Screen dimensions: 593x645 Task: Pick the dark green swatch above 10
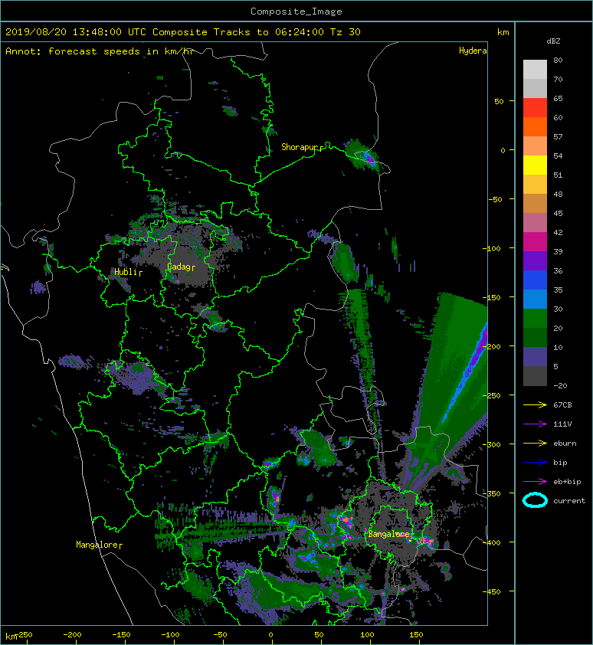click(535, 337)
